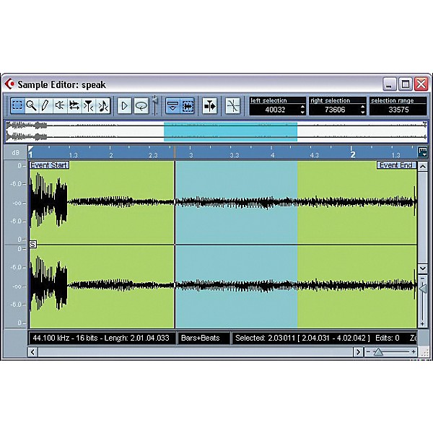
Task: Click the audition volume fader handle
Action: tap(155, 100)
